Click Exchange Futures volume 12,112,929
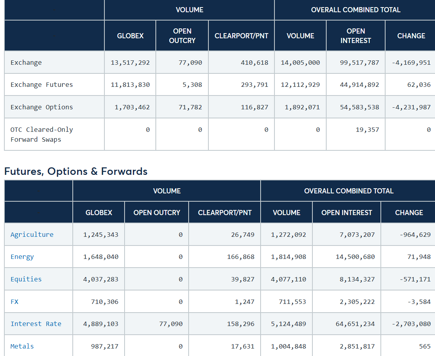Image resolution: width=435 pixels, height=356 pixels. tap(300, 85)
